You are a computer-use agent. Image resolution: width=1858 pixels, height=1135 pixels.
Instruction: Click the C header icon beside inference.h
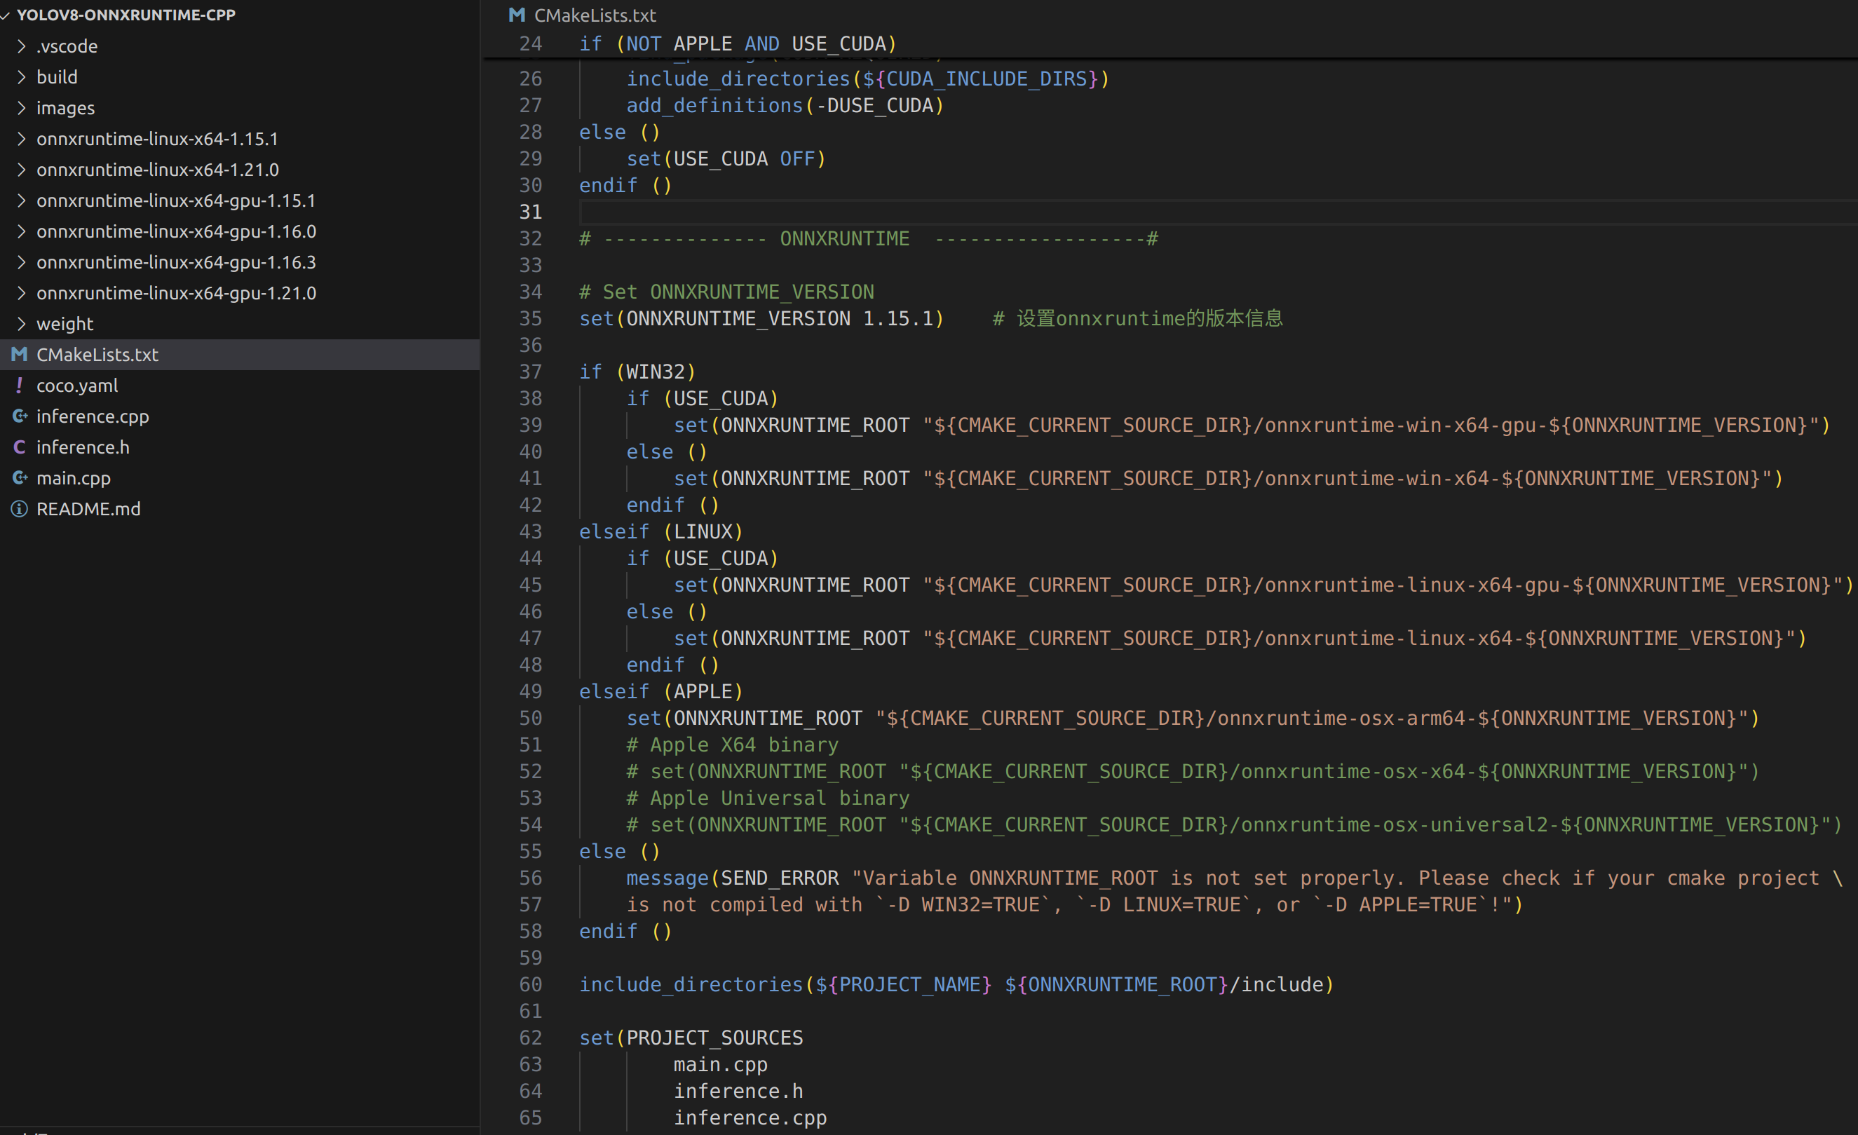[x=20, y=447]
